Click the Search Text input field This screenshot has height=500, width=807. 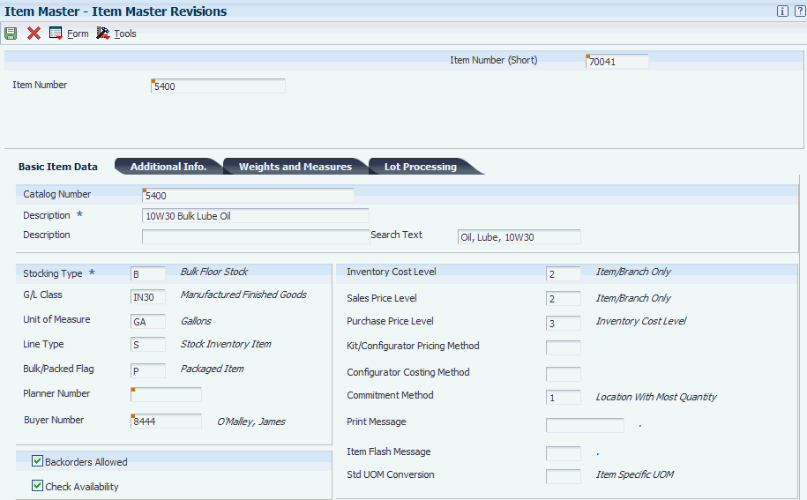click(519, 236)
